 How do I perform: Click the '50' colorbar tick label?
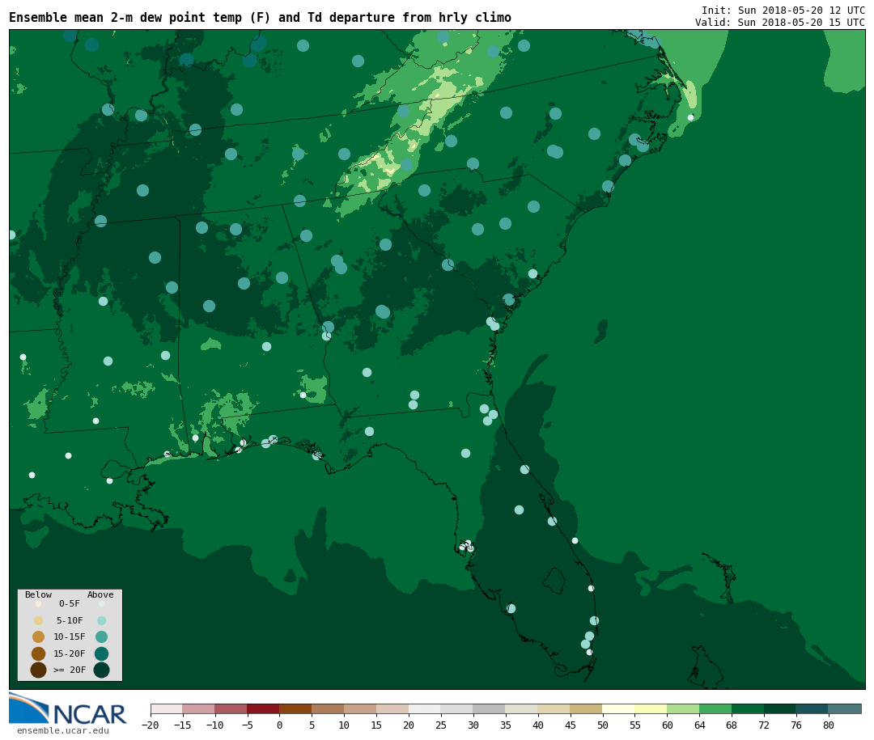coord(603,725)
